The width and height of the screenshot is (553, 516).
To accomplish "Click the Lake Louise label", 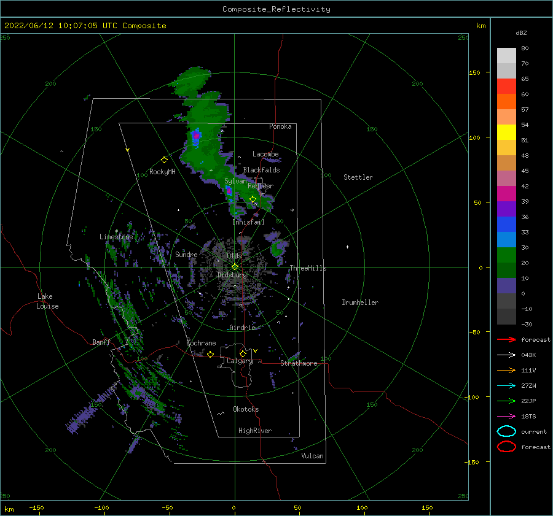I will [47, 301].
